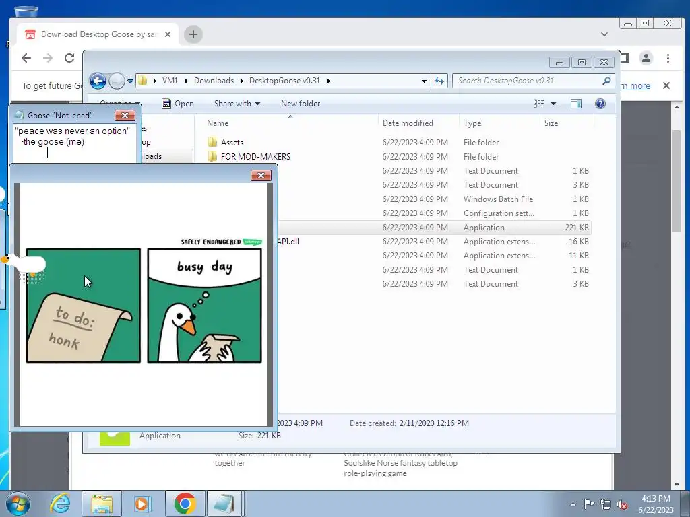Click the Chrome page vertical scrollbar

tap(677, 180)
